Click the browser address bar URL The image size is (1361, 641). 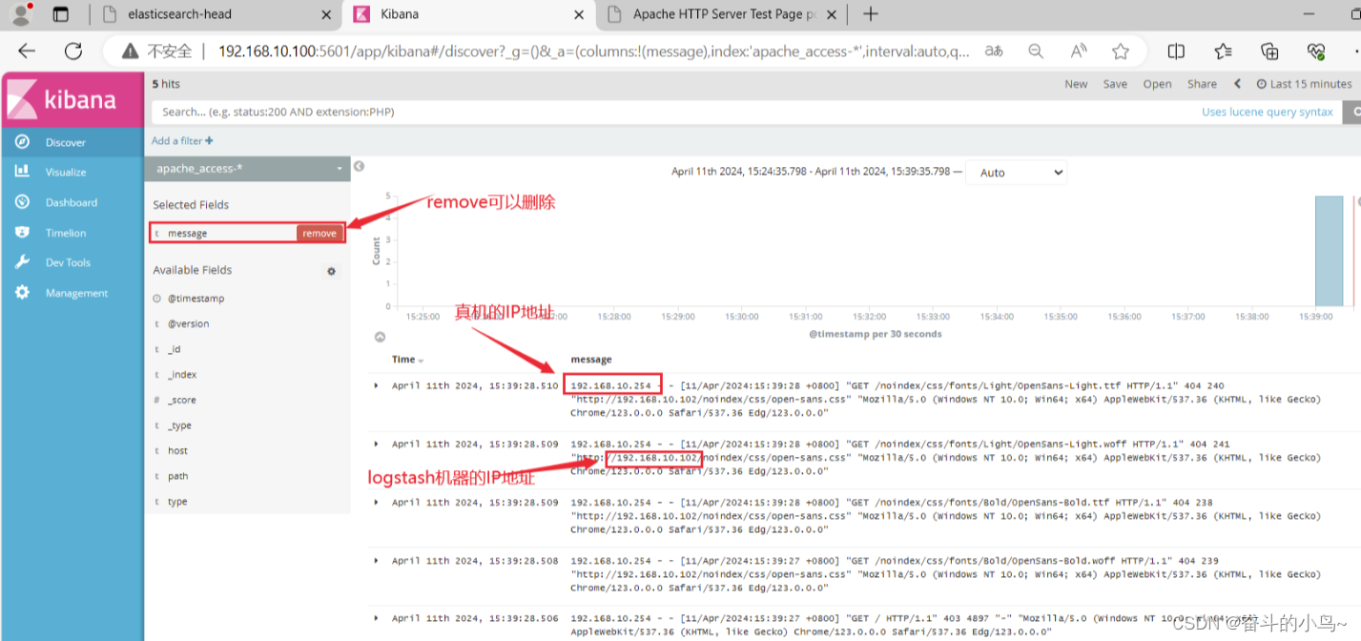[x=591, y=51]
